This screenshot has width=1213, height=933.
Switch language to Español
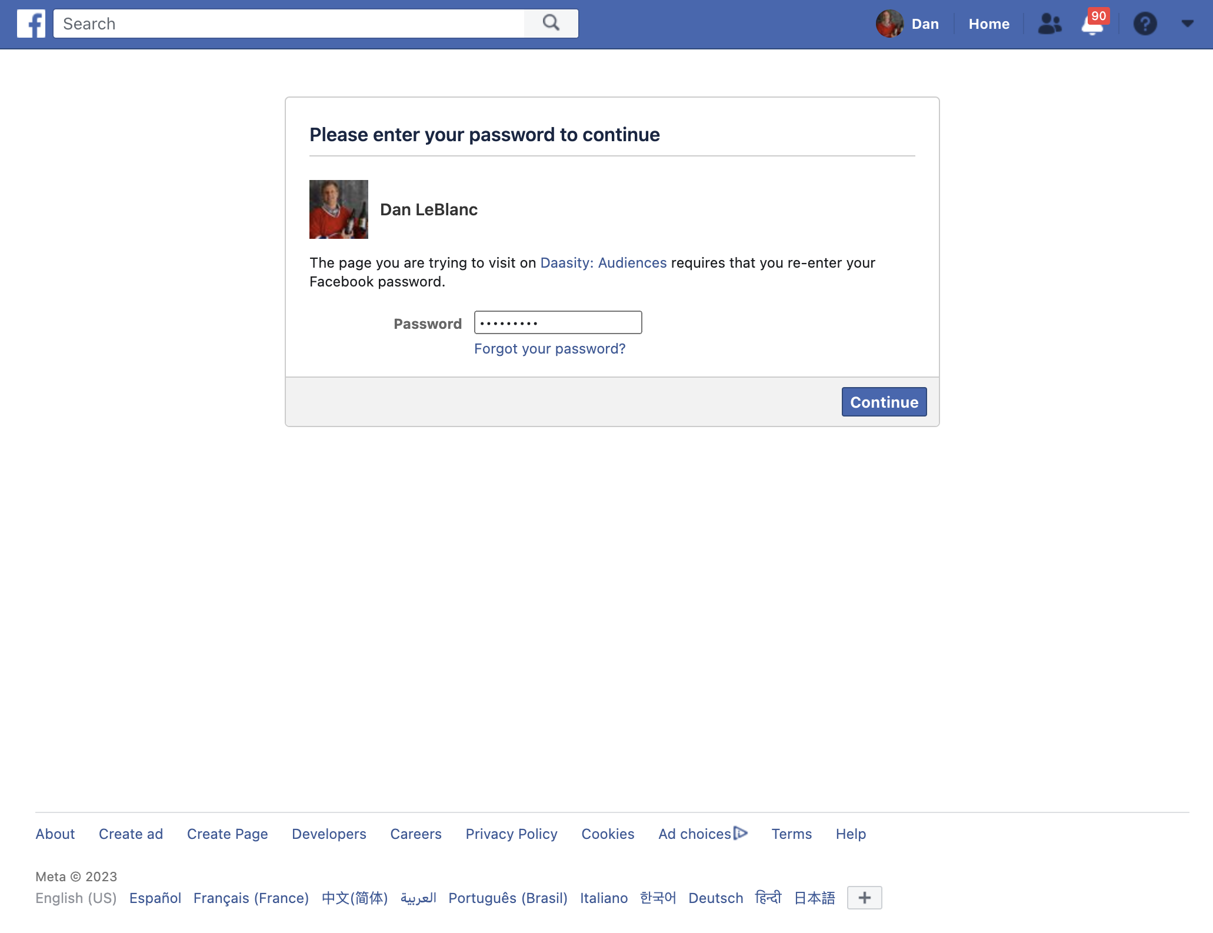(155, 898)
